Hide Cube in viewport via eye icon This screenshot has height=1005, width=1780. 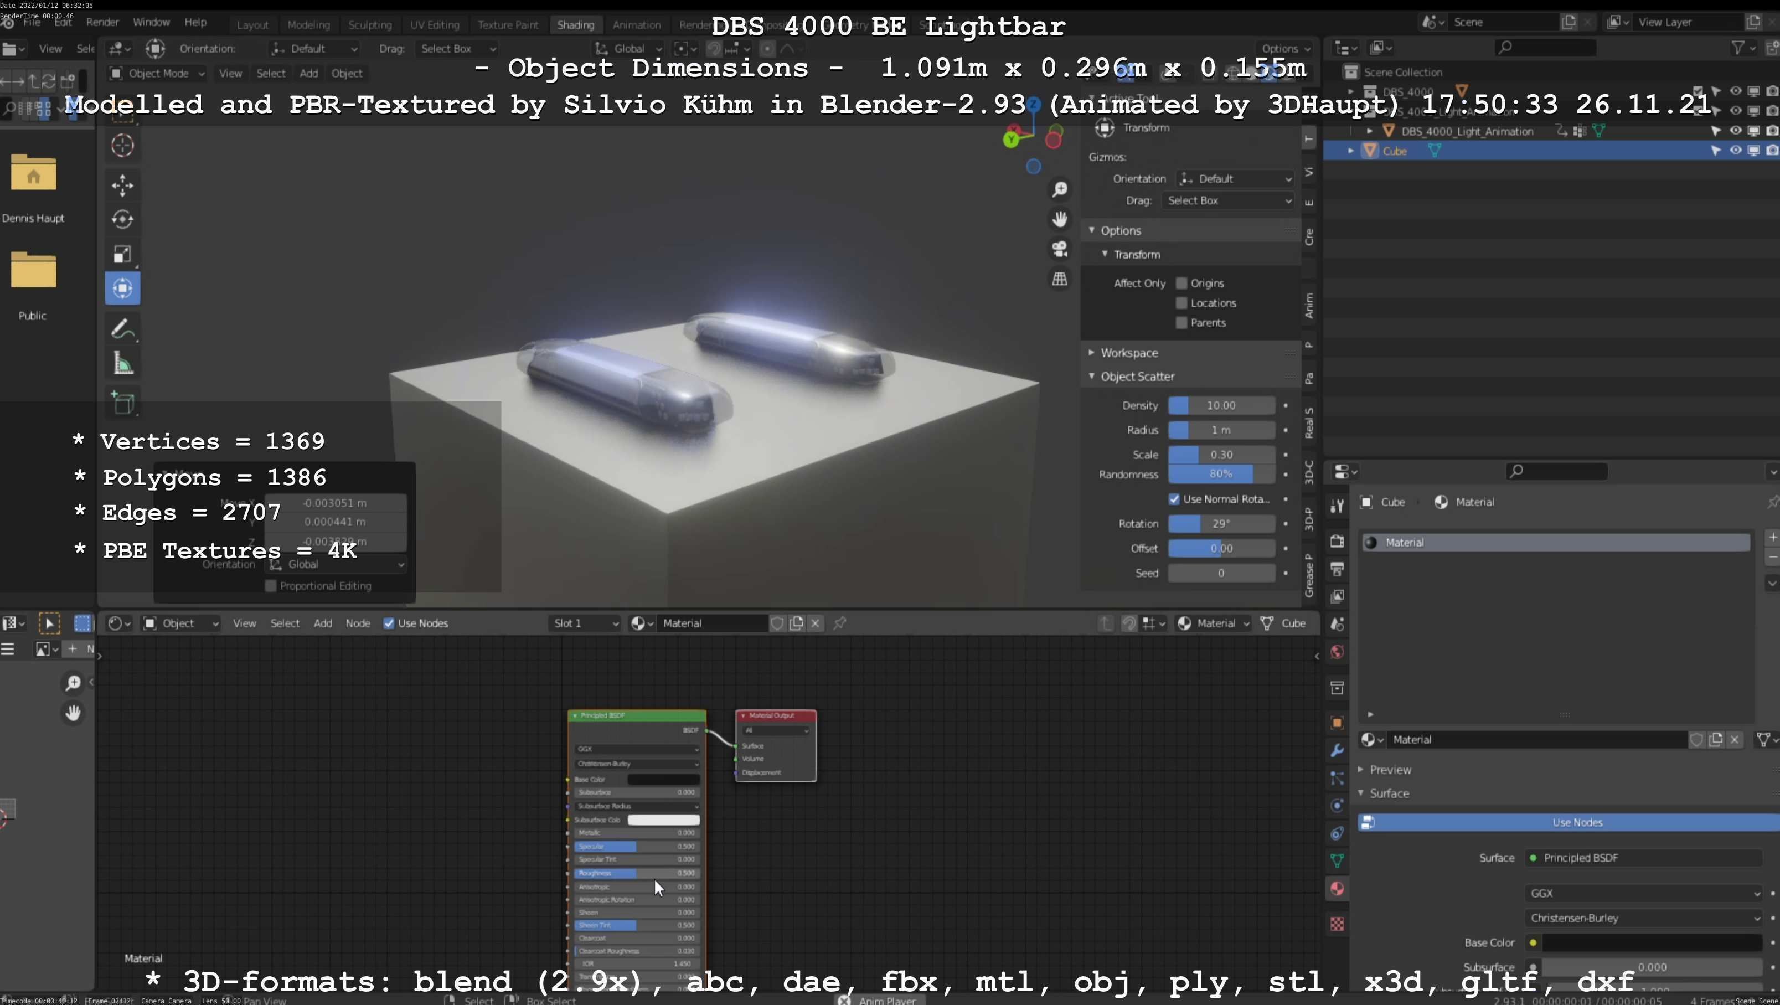click(1735, 151)
